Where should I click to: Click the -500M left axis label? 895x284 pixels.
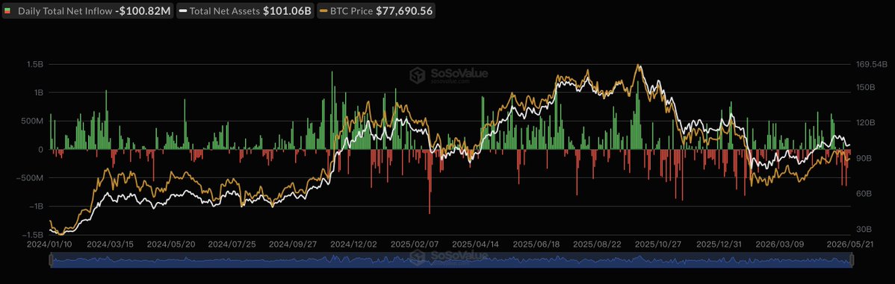[x=31, y=178]
